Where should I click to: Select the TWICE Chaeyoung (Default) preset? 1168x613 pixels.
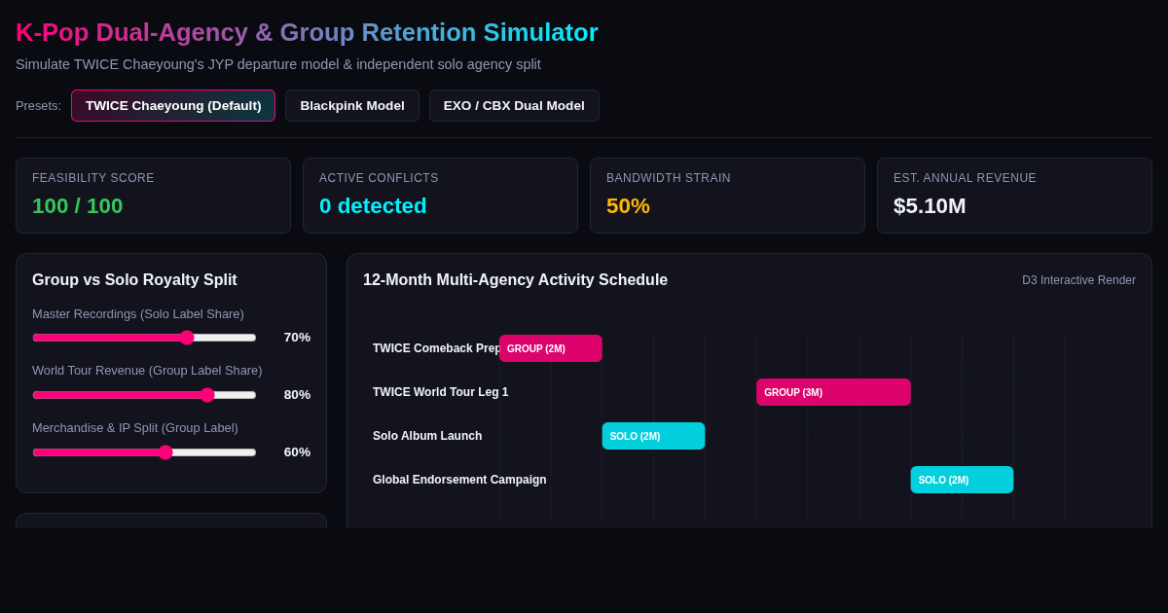click(x=173, y=105)
